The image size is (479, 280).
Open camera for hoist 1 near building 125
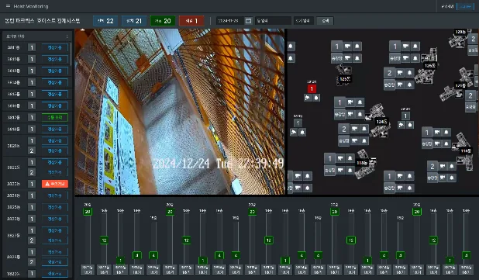pos(347,47)
